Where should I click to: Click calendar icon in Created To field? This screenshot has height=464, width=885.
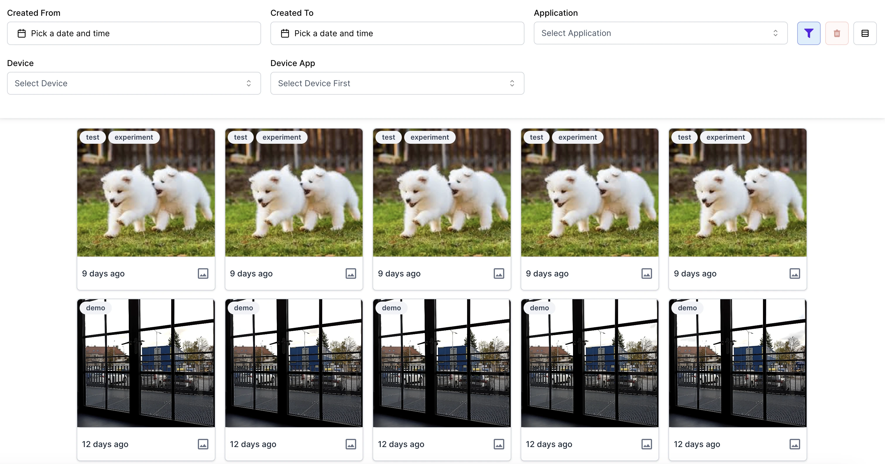[285, 33]
